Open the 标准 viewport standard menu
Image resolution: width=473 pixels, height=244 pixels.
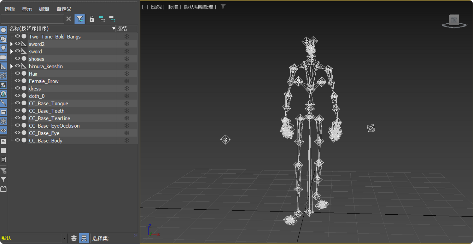point(174,7)
